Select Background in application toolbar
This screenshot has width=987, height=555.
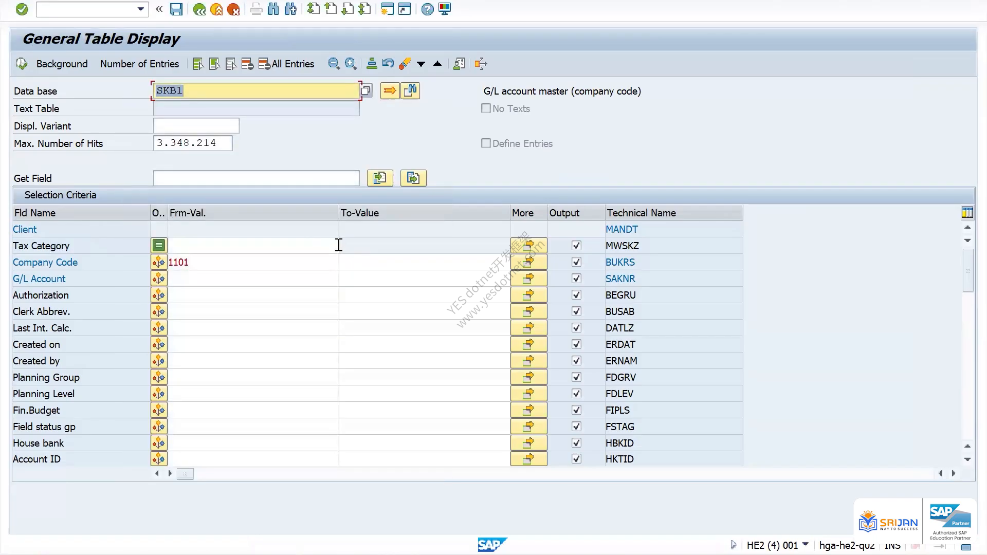point(62,64)
